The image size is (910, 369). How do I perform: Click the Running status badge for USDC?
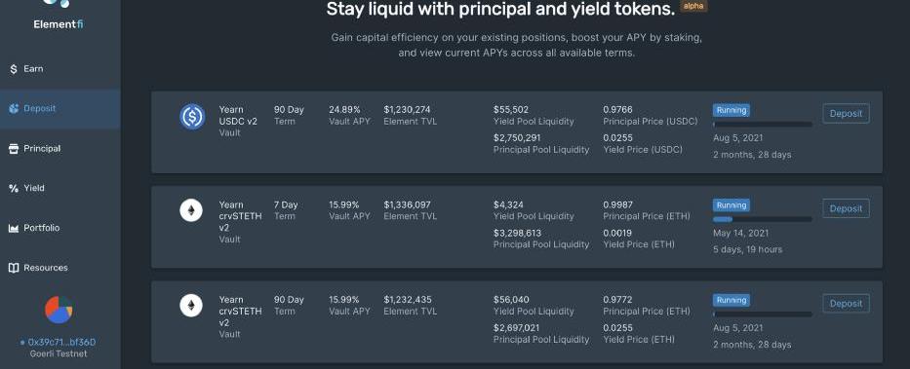coord(732,110)
